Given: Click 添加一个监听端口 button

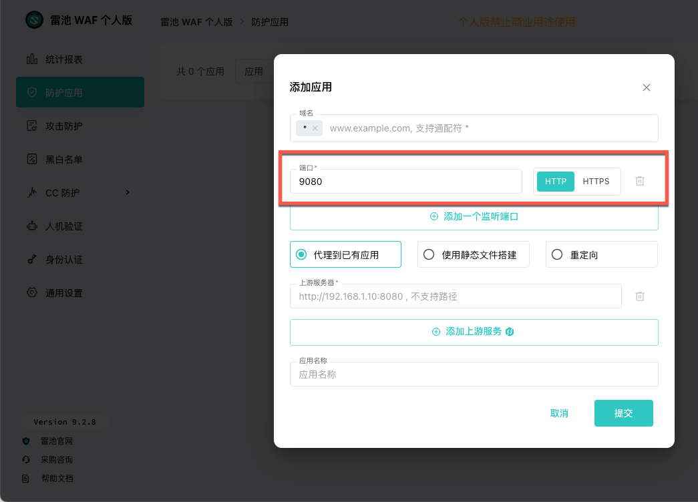Looking at the screenshot, I should click(x=474, y=217).
